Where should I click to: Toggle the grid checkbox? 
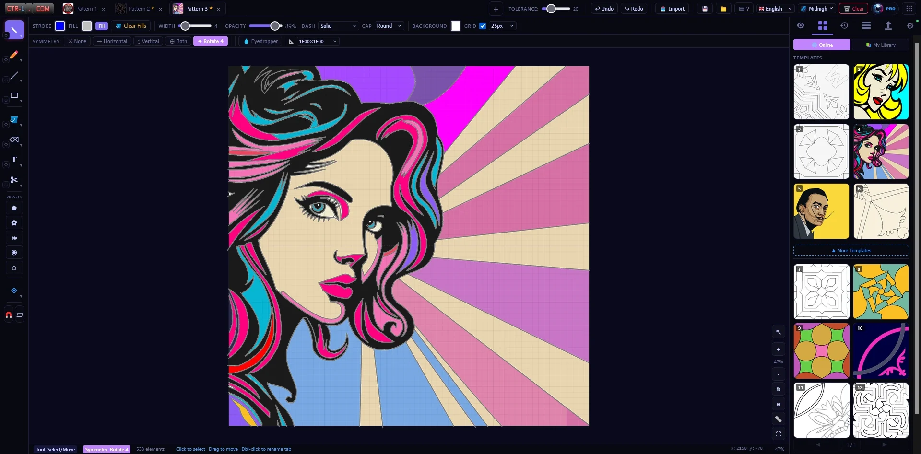pyautogui.click(x=483, y=26)
